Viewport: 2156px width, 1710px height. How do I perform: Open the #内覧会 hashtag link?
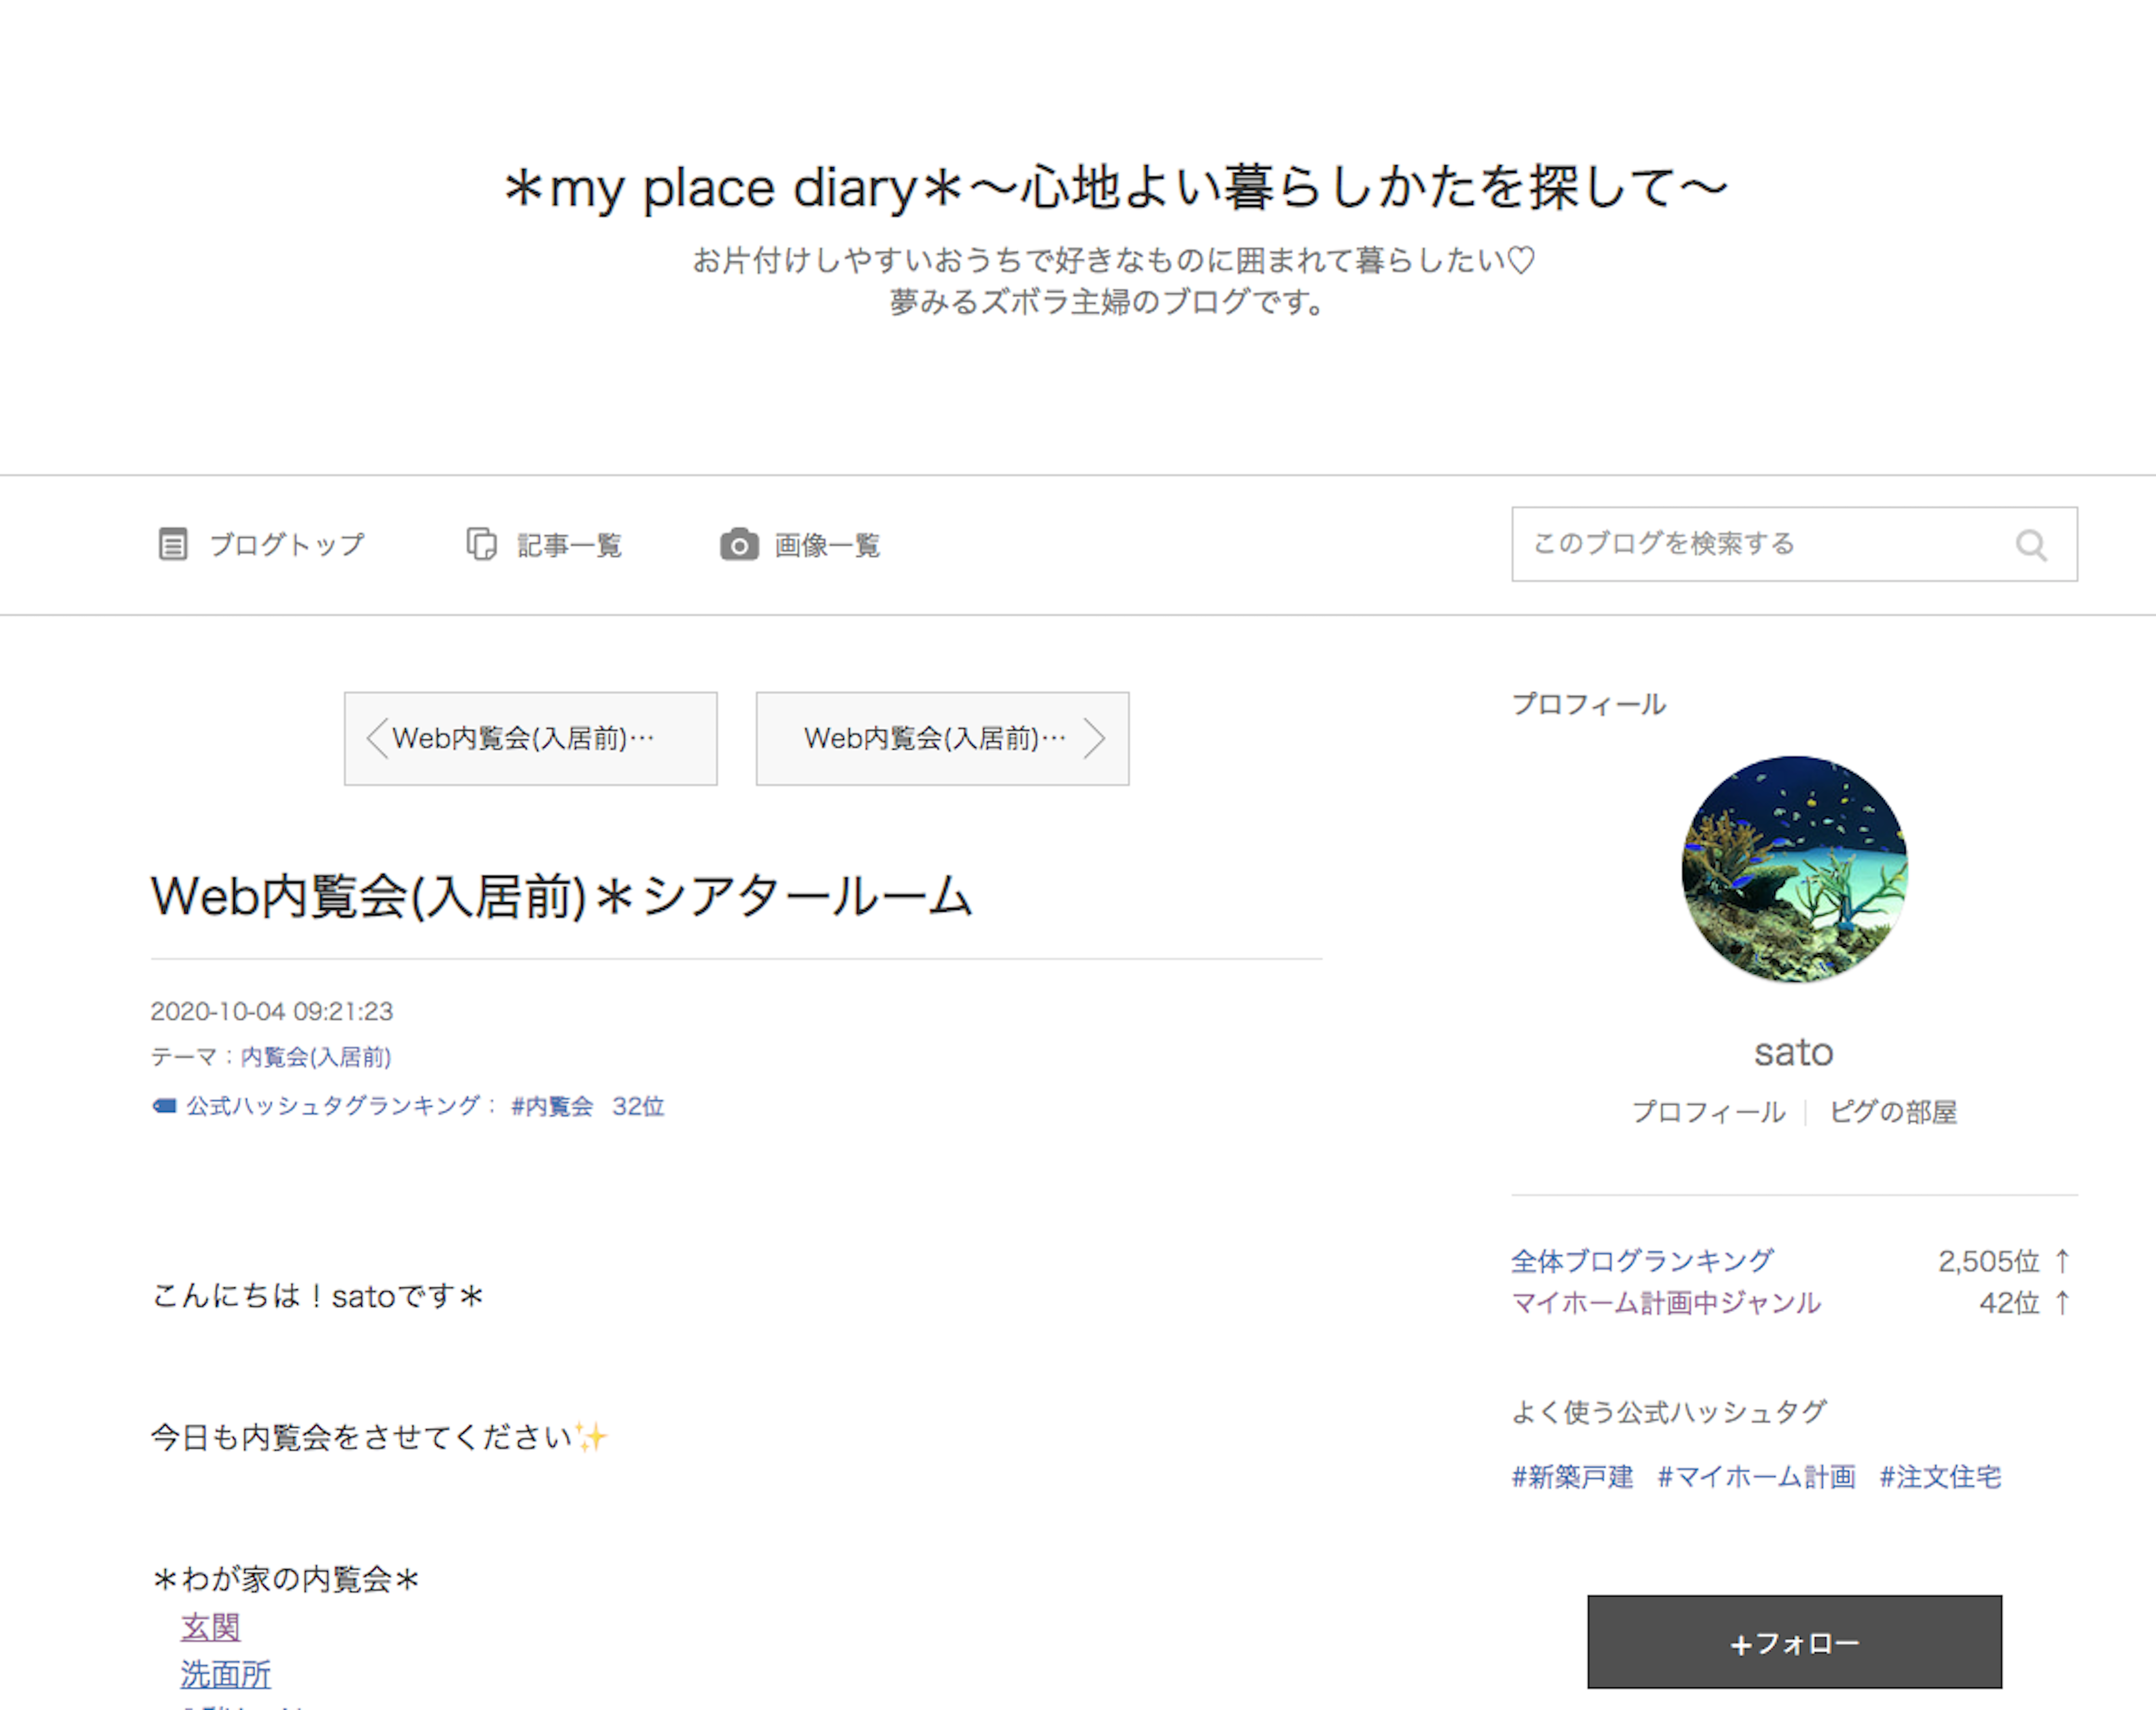click(x=552, y=1106)
